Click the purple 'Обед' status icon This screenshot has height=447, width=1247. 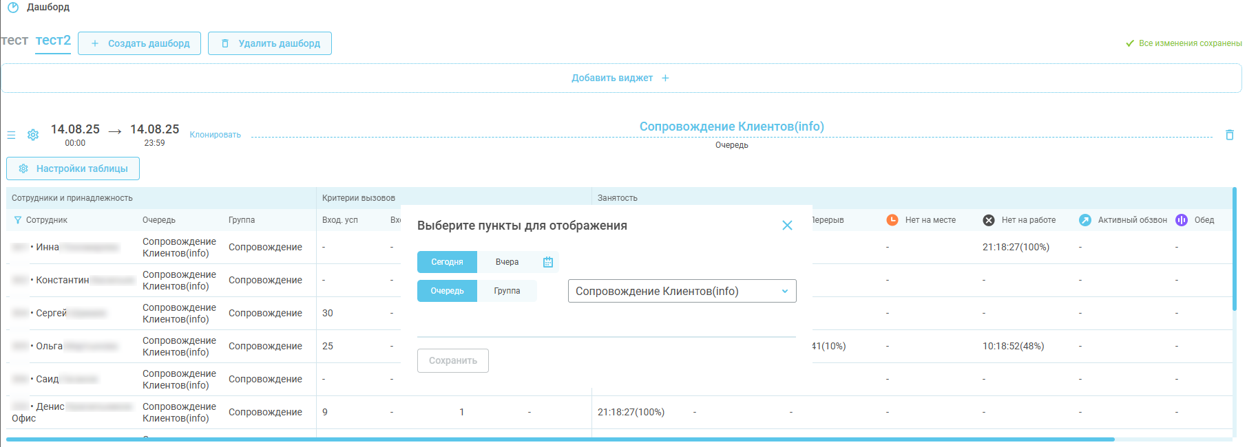1182,220
